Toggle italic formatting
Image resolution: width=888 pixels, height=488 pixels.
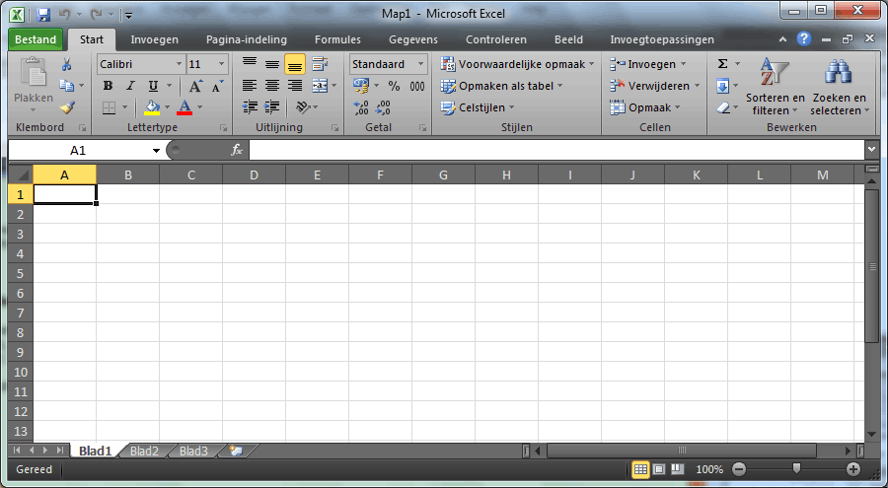(130, 86)
